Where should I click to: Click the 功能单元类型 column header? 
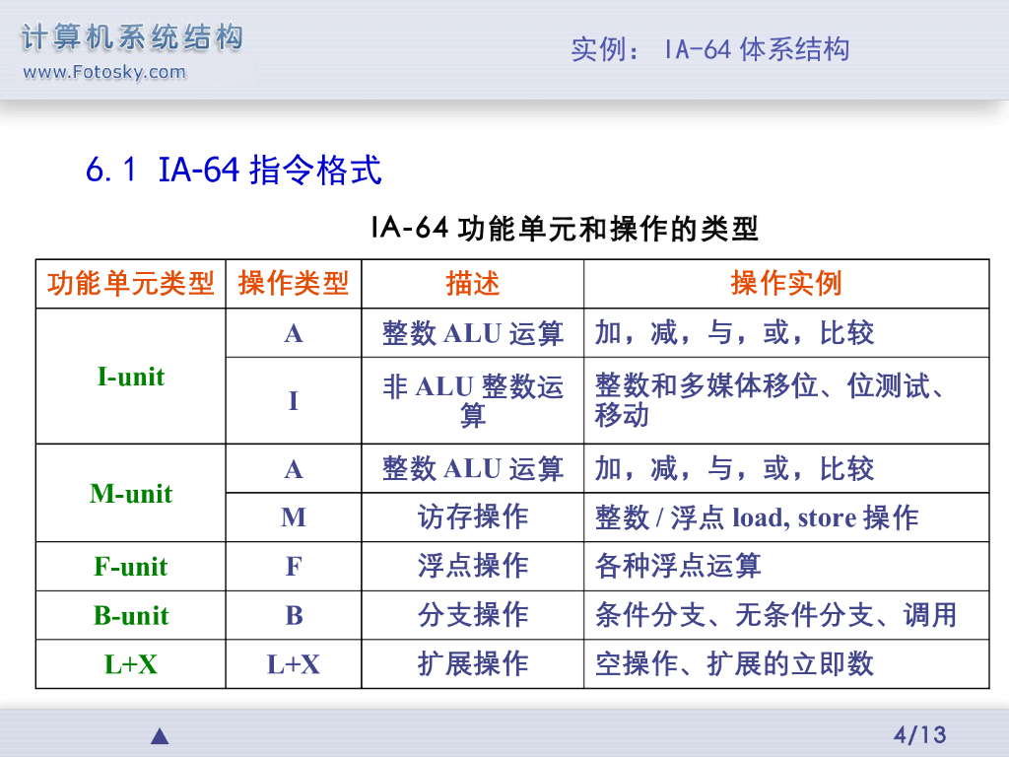click(x=131, y=284)
